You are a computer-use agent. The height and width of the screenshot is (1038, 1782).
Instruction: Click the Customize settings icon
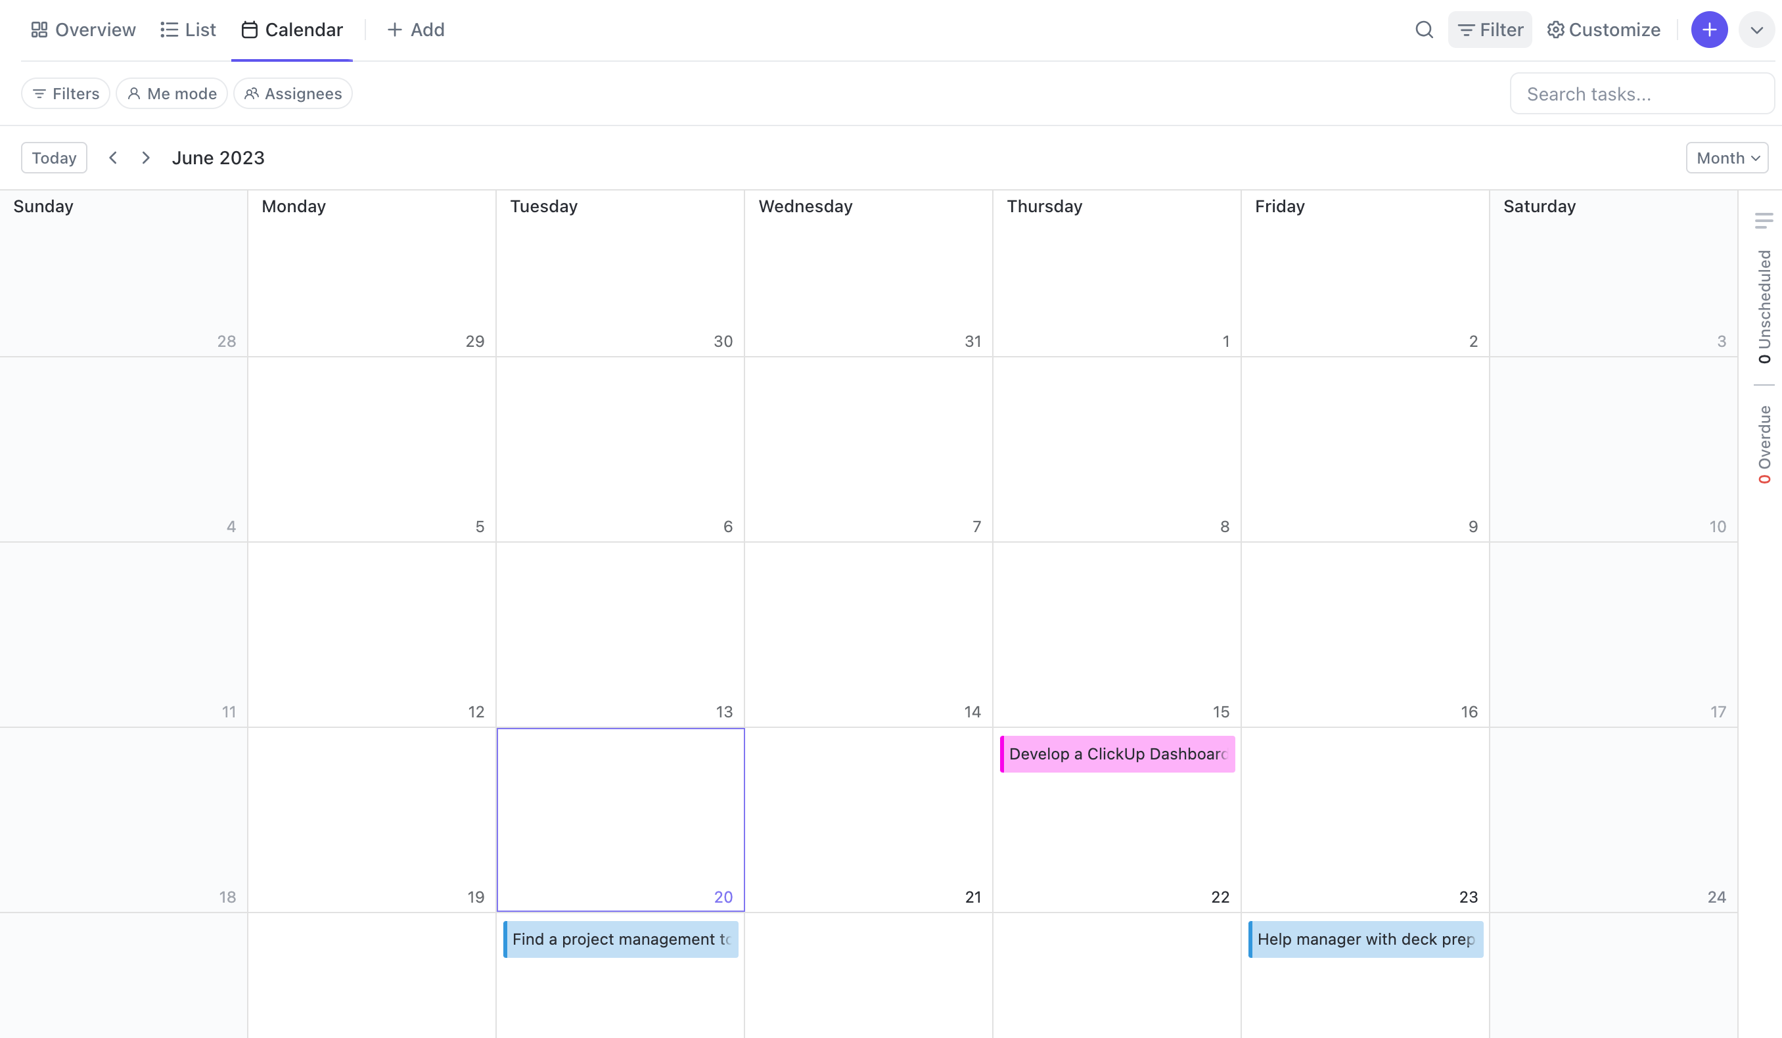[x=1556, y=30]
